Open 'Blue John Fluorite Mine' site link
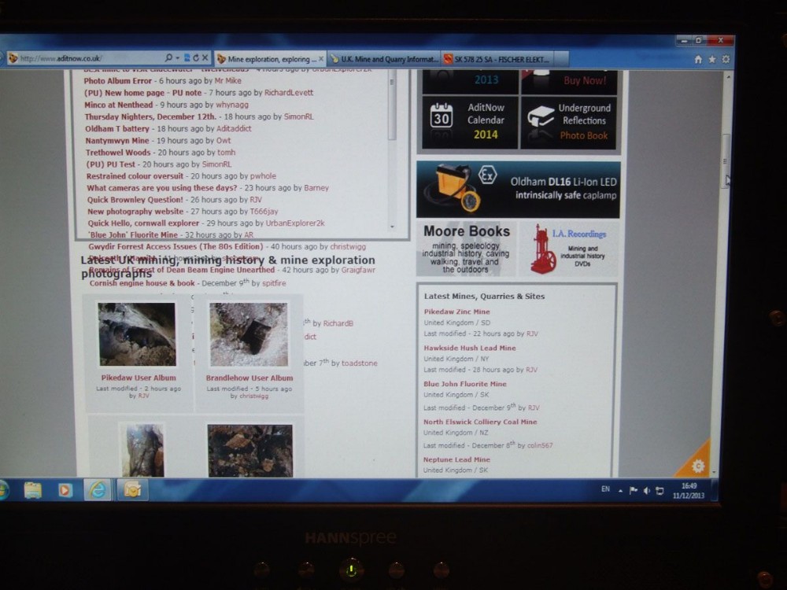 click(464, 384)
